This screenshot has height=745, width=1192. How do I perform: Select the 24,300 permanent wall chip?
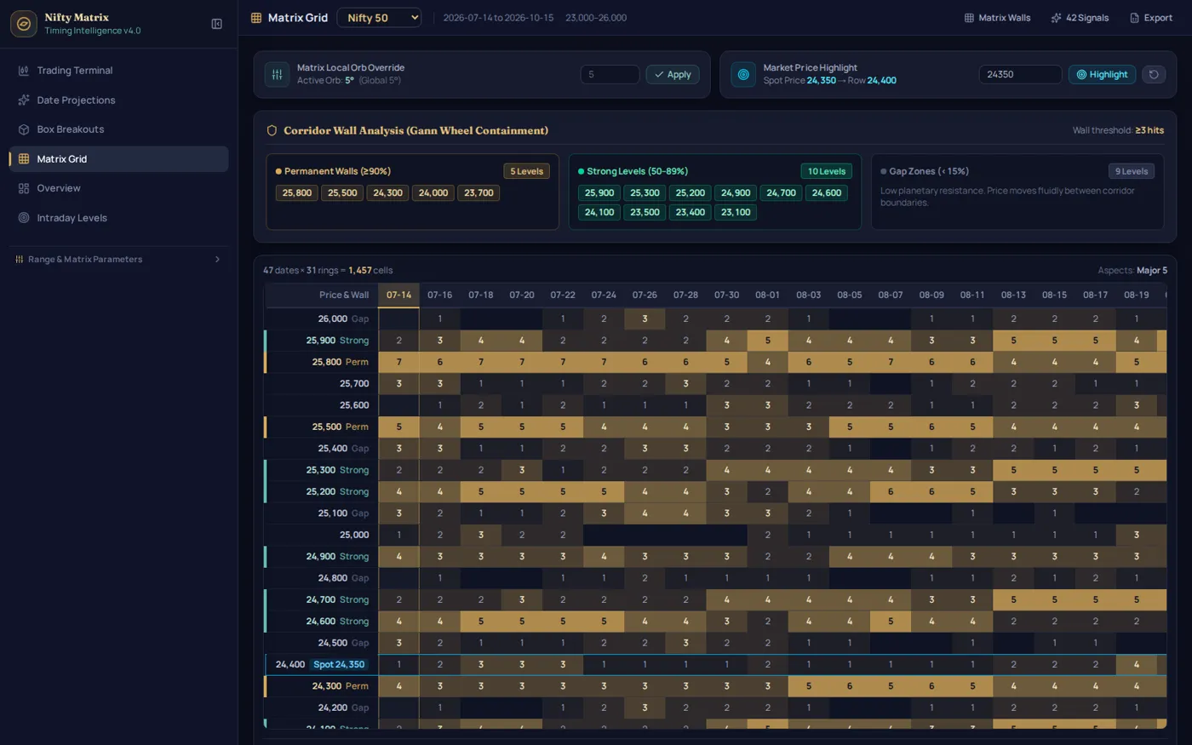click(x=388, y=193)
